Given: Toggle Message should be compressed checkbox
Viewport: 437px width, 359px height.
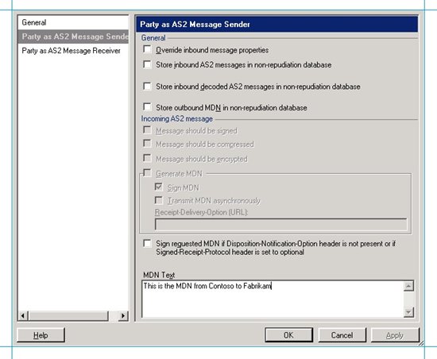Looking at the screenshot, I should point(147,144).
